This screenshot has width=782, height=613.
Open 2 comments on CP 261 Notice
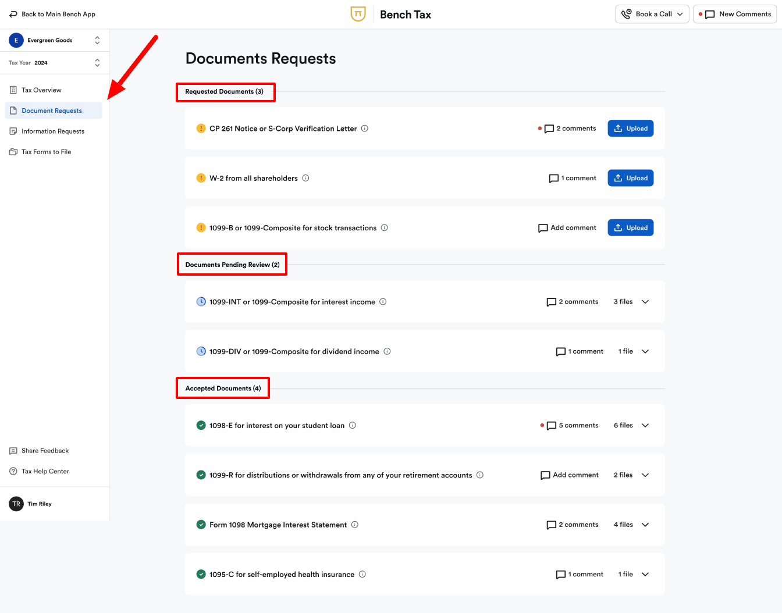pyautogui.click(x=570, y=129)
